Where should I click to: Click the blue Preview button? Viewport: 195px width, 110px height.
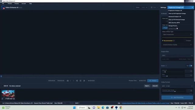tap(153, 81)
